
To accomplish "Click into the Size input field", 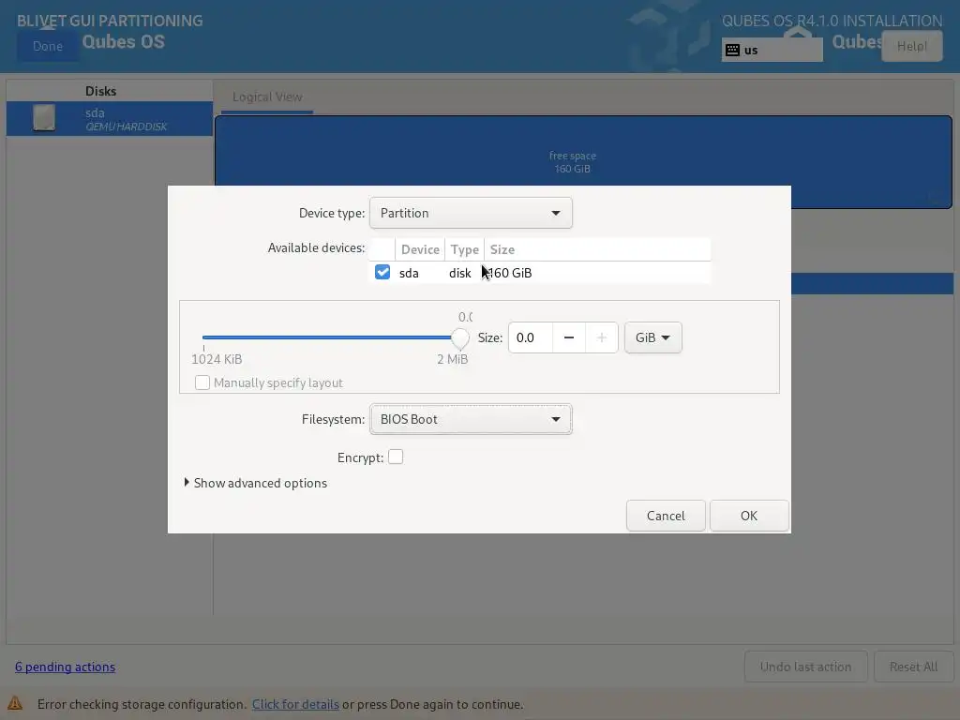I will tap(531, 337).
